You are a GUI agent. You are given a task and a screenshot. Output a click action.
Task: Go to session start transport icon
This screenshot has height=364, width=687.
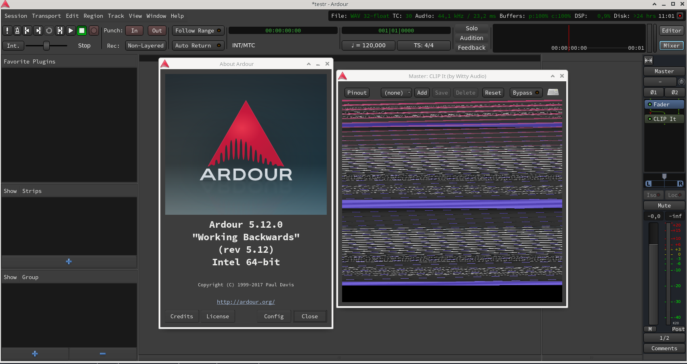pyautogui.click(x=27, y=30)
